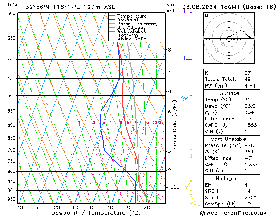Click the 'Pressure (mb)' row showing 978
The width and height of the screenshot is (280, 216).
(231, 145)
